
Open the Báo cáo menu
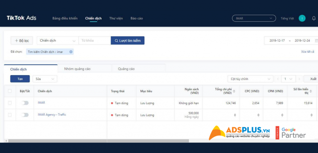[x=137, y=18]
